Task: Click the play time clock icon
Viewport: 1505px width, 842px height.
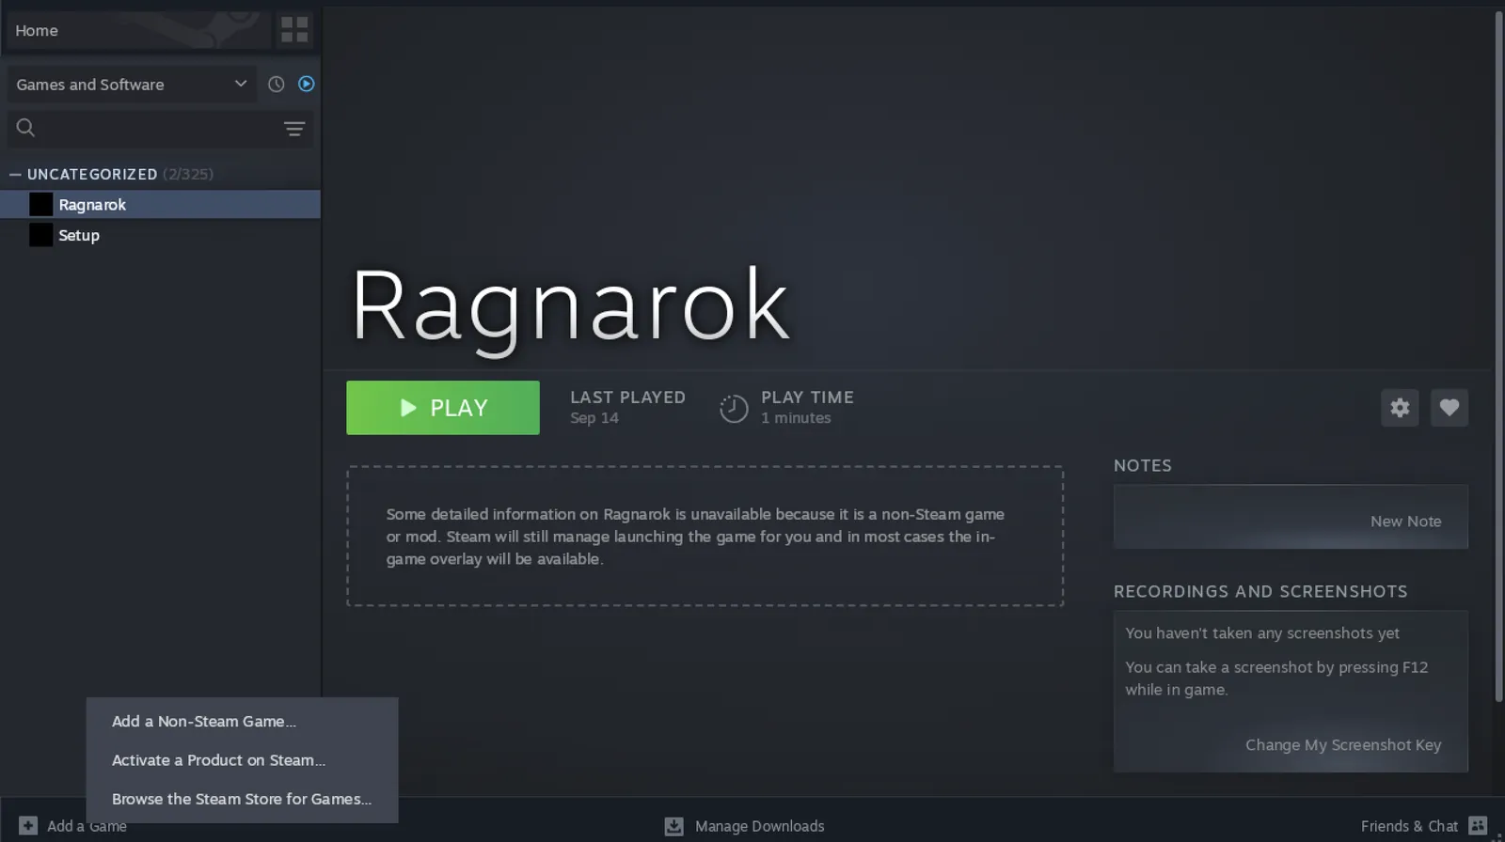Action: tap(734, 408)
